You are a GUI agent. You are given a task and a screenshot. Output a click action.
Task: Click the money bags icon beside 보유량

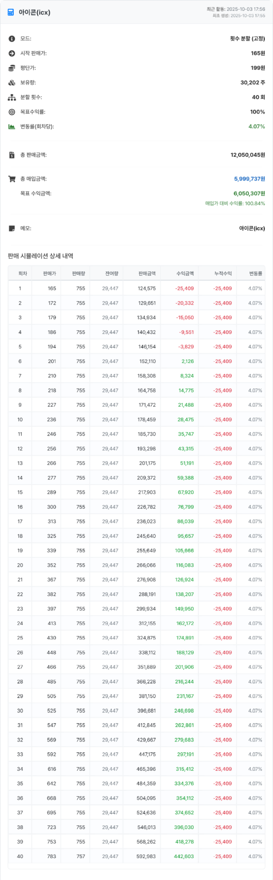click(x=11, y=83)
